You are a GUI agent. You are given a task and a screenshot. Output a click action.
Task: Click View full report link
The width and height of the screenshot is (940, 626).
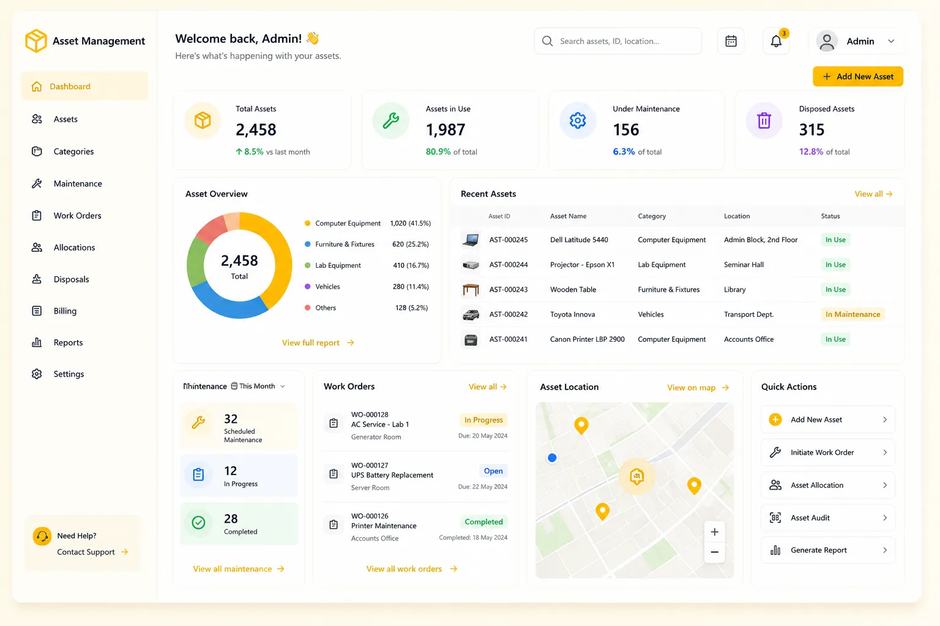(318, 343)
